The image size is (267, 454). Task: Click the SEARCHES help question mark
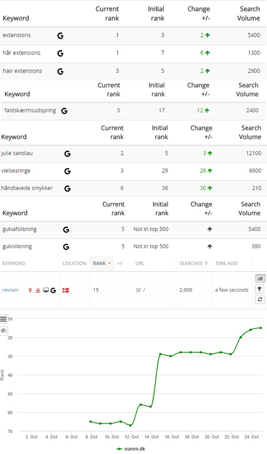coord(206,263)
